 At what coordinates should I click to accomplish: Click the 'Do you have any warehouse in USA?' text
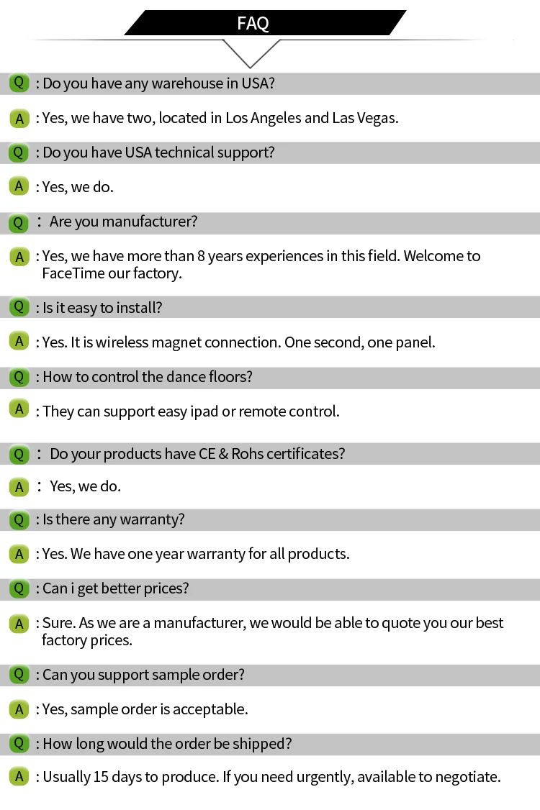tap(158, 83)
